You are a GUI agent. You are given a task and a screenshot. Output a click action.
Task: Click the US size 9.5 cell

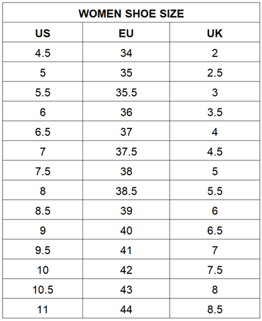(43, 250)
